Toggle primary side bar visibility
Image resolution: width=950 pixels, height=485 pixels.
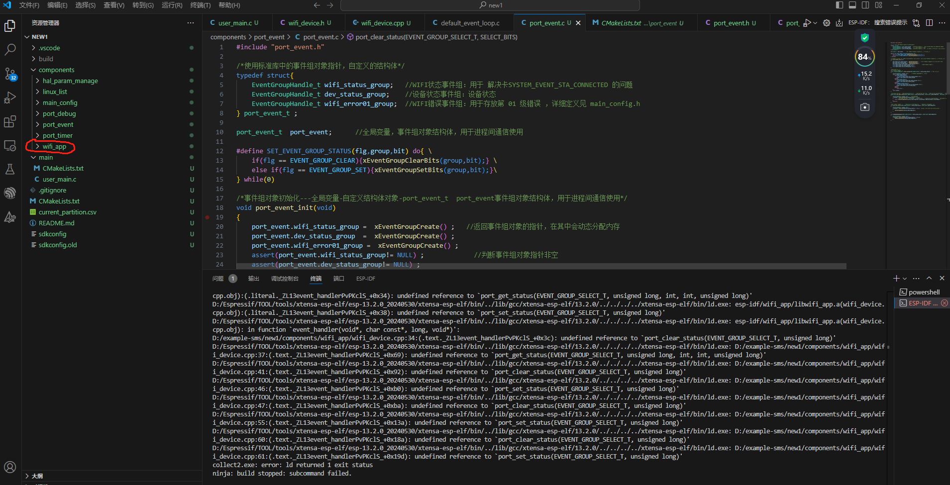pos(840,5)
